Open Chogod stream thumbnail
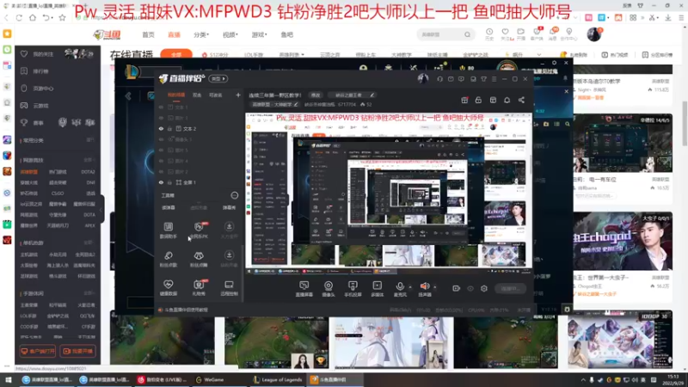 [x=622, y=241]
